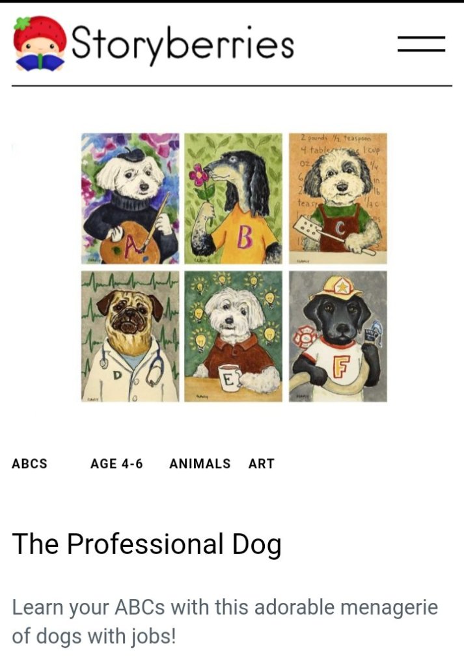
Task: Open the firefighter dog letter F painting
Action: coord(338,337)
